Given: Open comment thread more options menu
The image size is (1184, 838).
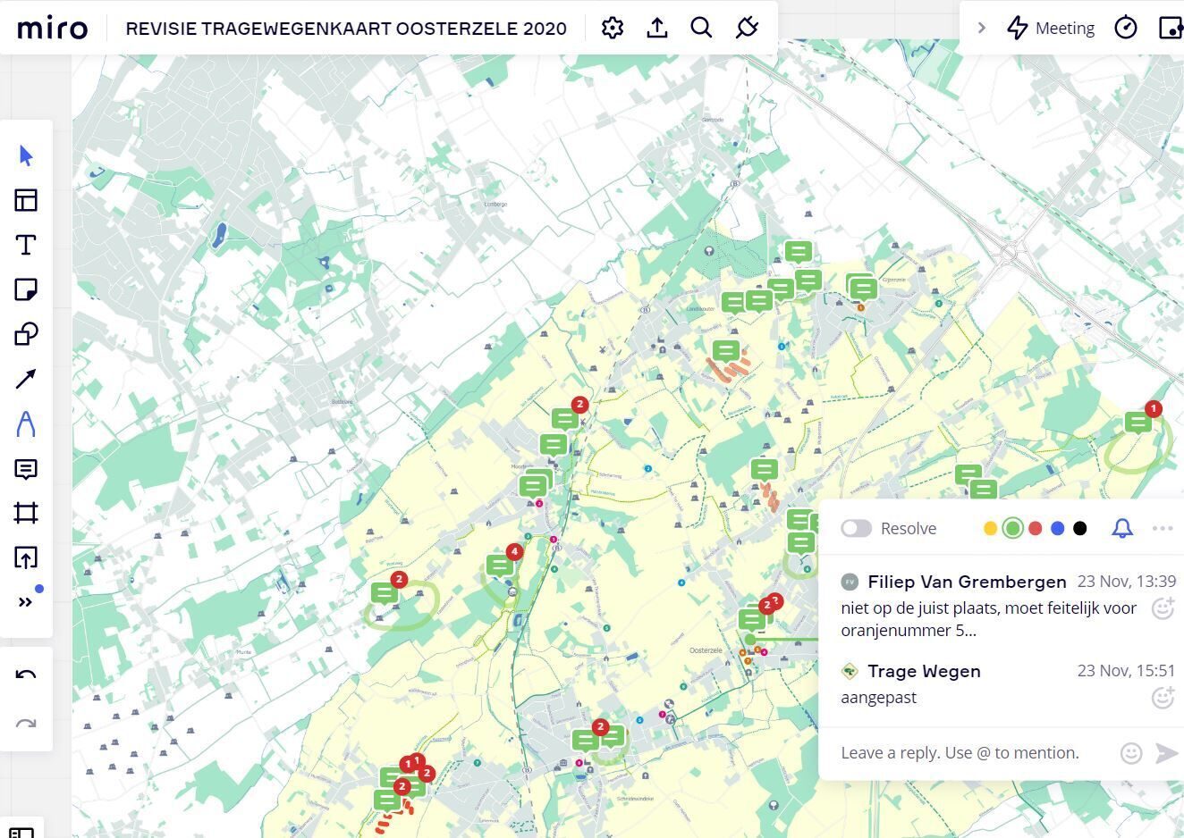Looking at the screenshot, I should click(x=1163, y=528).
